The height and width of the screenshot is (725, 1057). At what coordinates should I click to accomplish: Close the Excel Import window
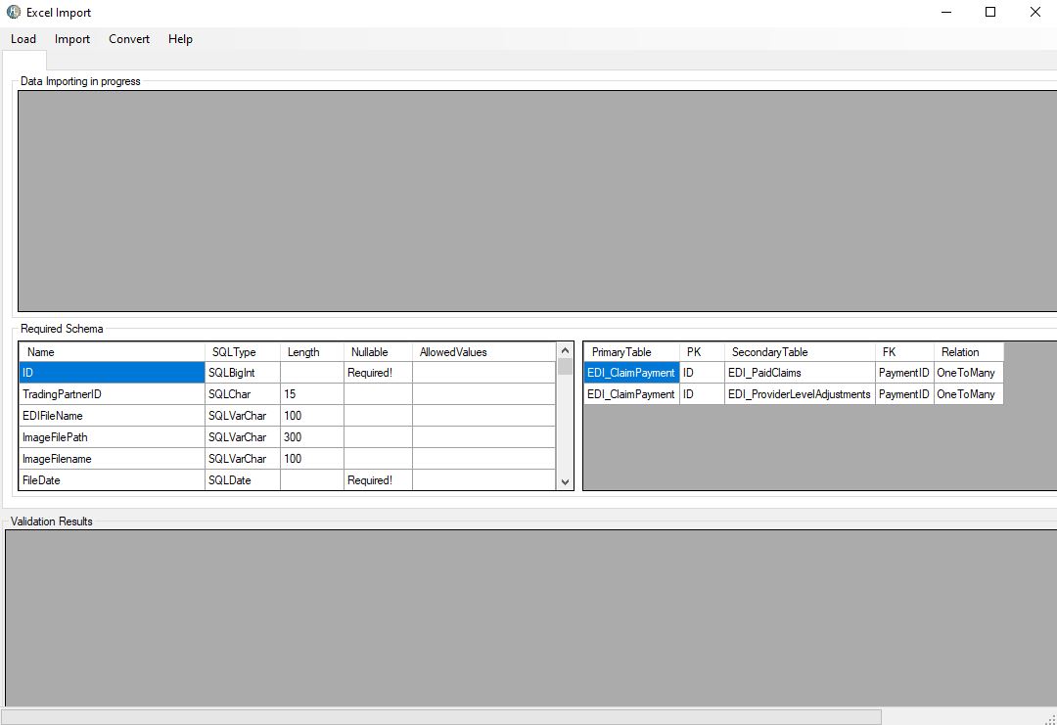pos(1034,12)
